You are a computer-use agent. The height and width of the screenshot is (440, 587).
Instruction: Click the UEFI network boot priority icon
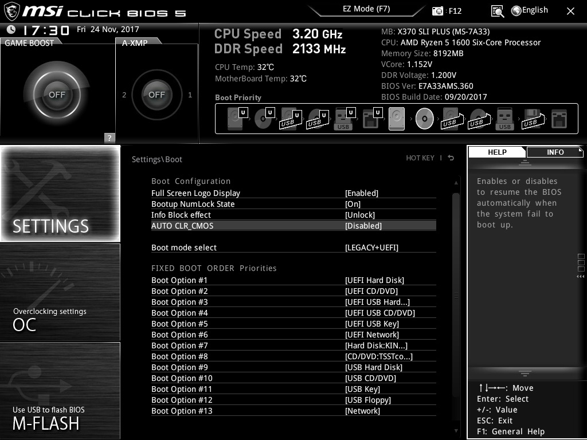(x=372, y=119)
